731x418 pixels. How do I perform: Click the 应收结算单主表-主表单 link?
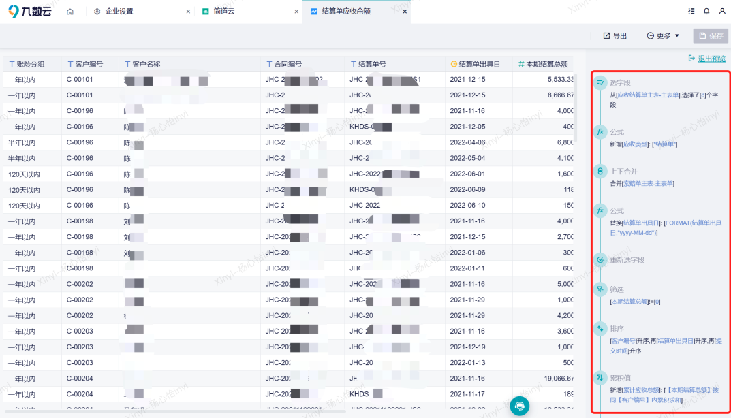648,95
